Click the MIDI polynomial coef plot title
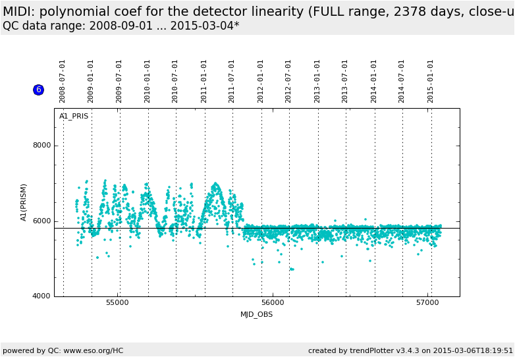 click(257, 12)
